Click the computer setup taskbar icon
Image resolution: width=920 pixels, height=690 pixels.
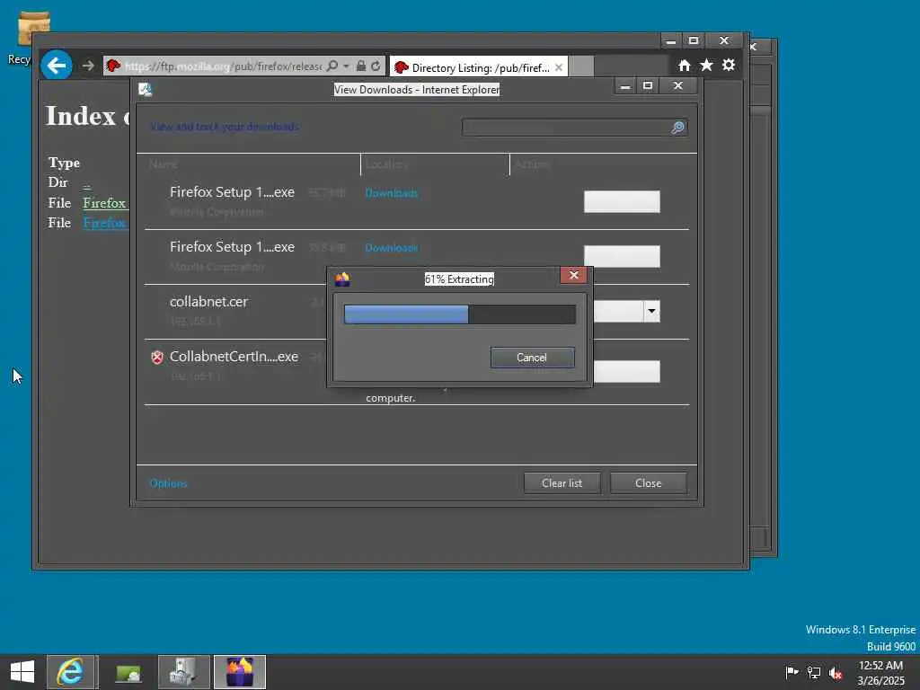point(183,672)
